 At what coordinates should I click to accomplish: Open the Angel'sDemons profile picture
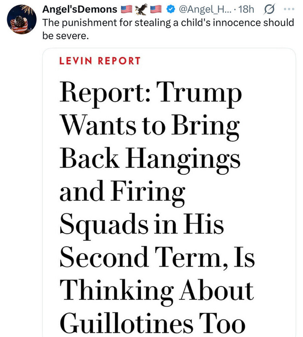22,19
